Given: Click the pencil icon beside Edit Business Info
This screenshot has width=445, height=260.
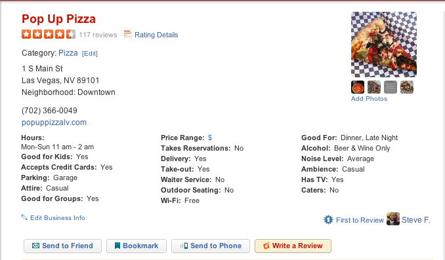Looking at the screenshot, I should point(24,217).
